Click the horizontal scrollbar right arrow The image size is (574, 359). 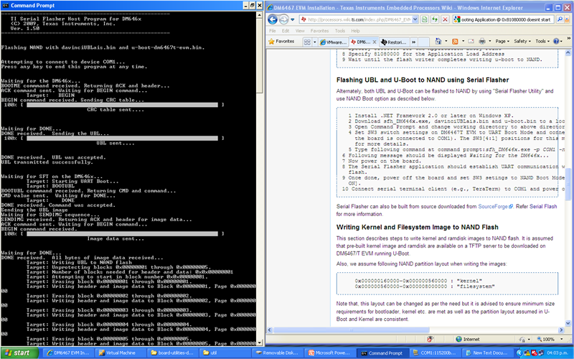pos(561,330)
